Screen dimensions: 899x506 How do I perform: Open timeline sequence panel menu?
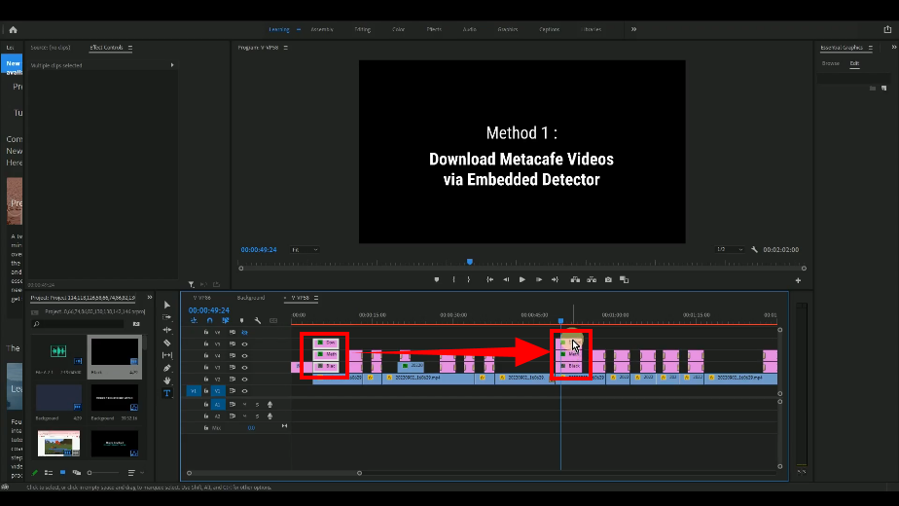pyautogui.click(x=316, y=298)
